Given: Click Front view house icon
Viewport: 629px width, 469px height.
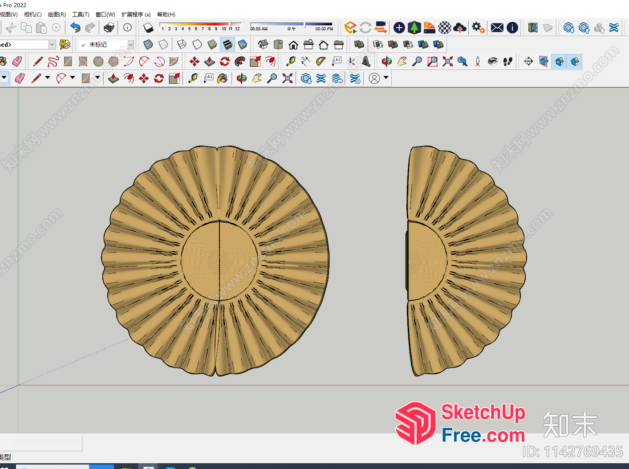Looking at the screenshot, I should click(293, 45).
